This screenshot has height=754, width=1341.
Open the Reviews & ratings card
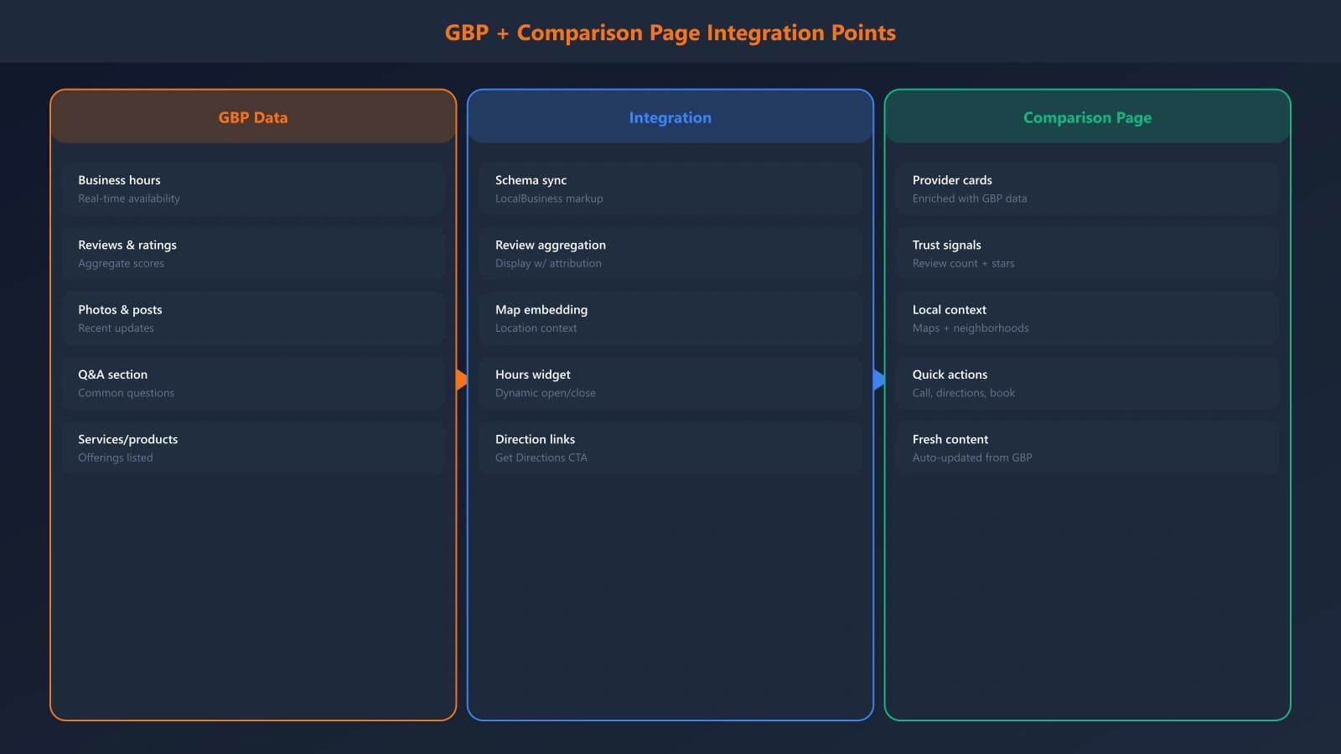pos(253,253)
